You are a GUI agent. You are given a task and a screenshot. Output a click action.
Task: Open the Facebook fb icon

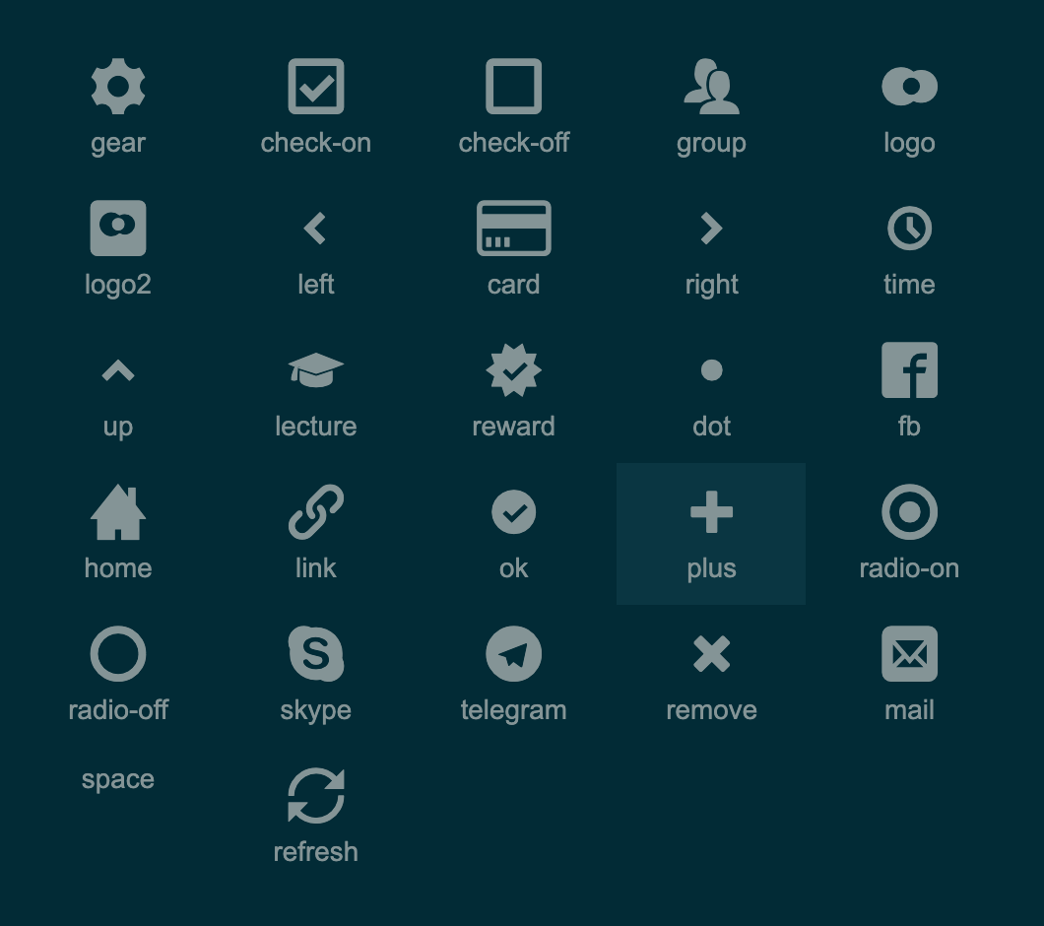(909, 370)
